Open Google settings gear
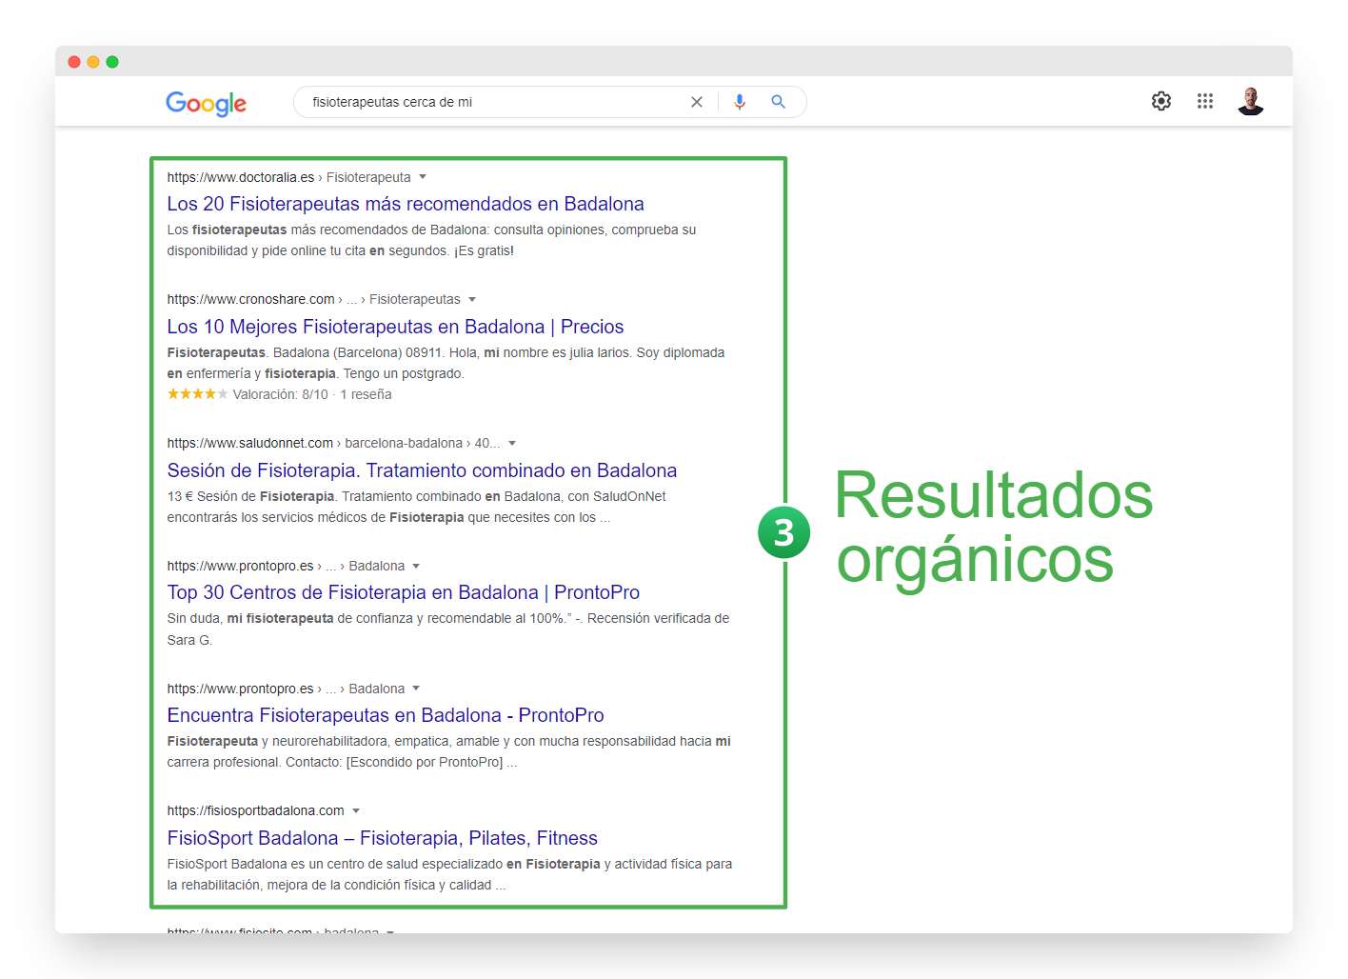Image resolution: width=1348 pixels, height=979 pixels. pos(1161,101)
